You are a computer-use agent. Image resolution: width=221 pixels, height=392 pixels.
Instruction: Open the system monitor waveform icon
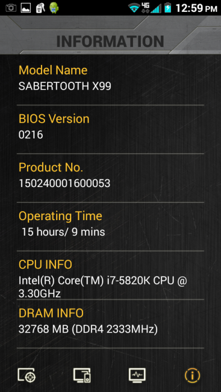137,375
